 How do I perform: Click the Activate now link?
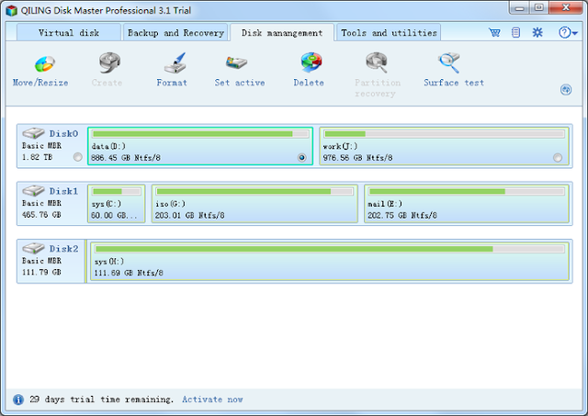[212, 399]
